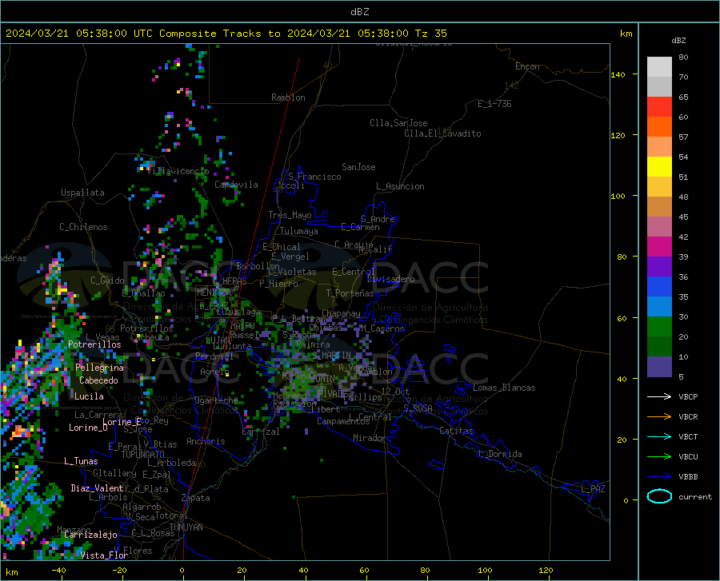Click the green VBCU arrow icon
720x581 pixels.
tap(659, 456)
